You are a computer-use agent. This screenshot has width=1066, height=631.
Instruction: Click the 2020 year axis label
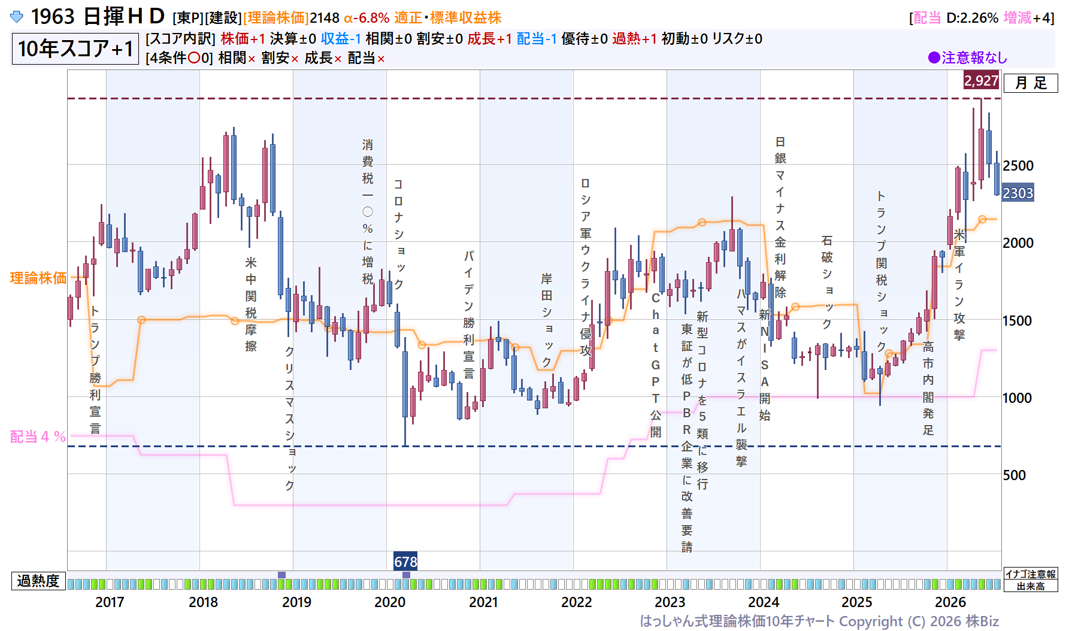[x=390, y=602]
